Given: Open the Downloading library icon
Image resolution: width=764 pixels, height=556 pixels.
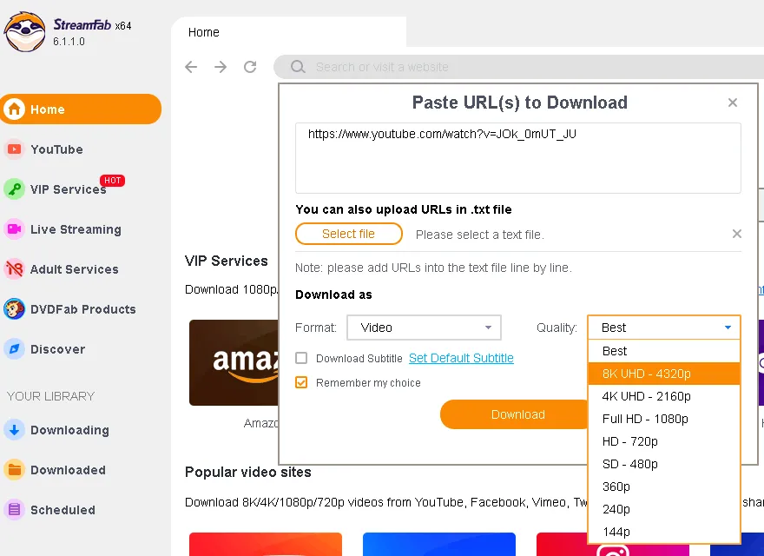Looking at the screenshot, I should coord(14,430).
